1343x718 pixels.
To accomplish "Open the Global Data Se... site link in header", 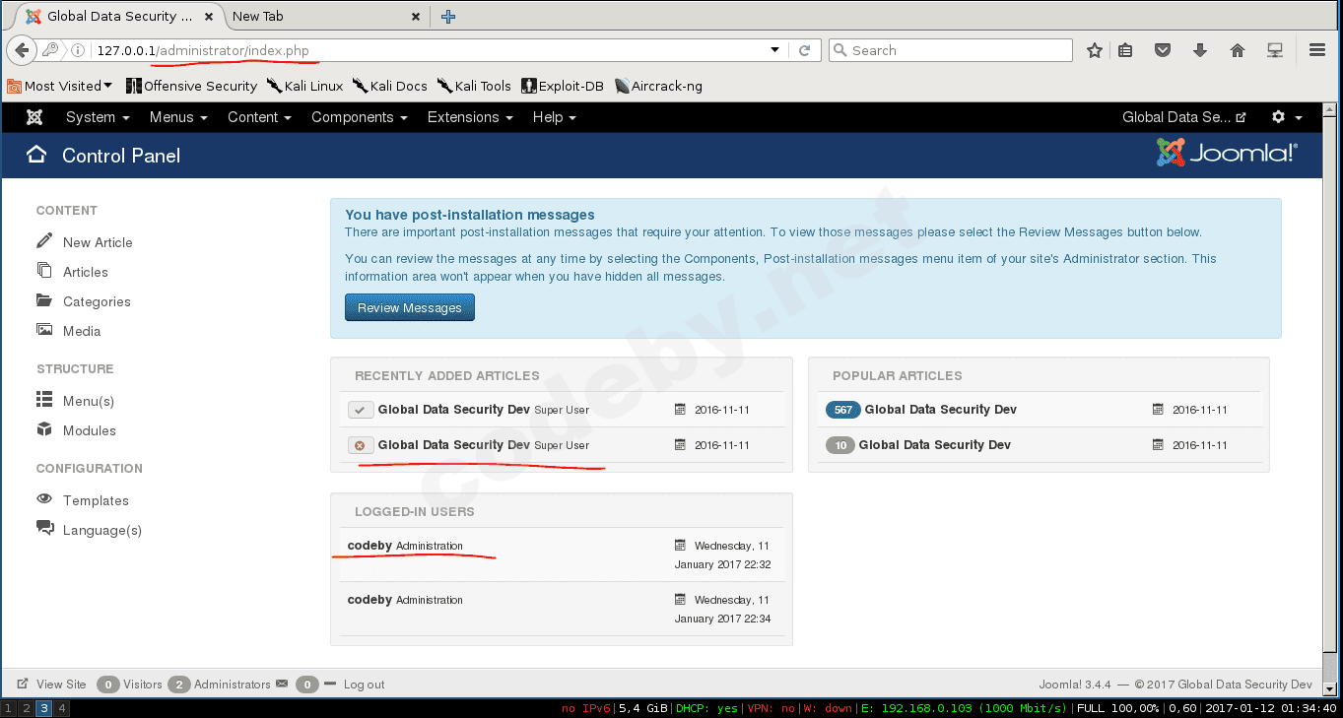I will point(1183,117).
